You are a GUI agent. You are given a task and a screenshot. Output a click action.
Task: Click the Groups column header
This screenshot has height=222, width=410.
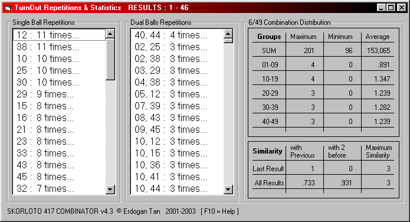269,37
